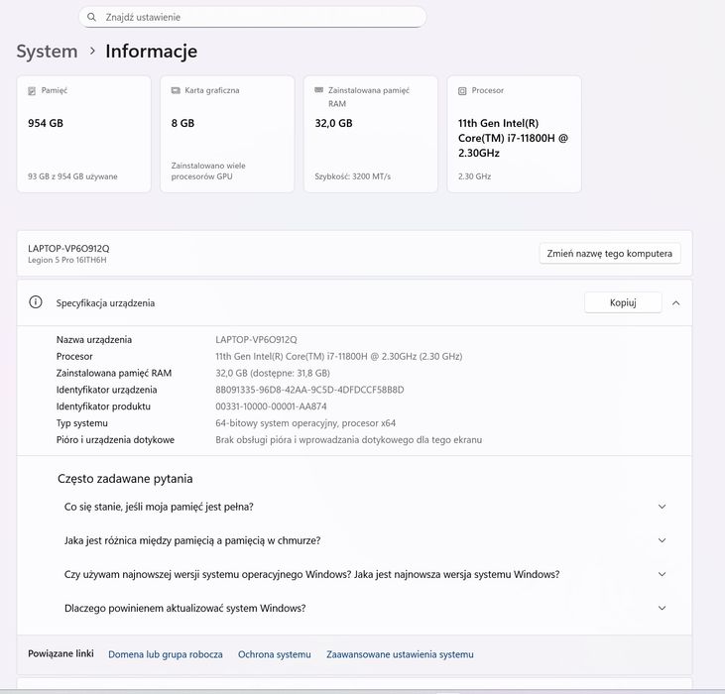Select the i7-11800H processor name in card
Viewport: 725px width, 694px height.
[513, 138]
